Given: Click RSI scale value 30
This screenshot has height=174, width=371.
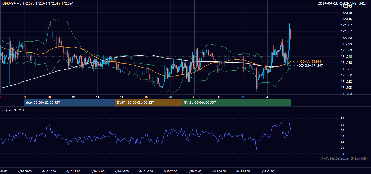Looking at the screenshot, I should click(x=342, y=148).
